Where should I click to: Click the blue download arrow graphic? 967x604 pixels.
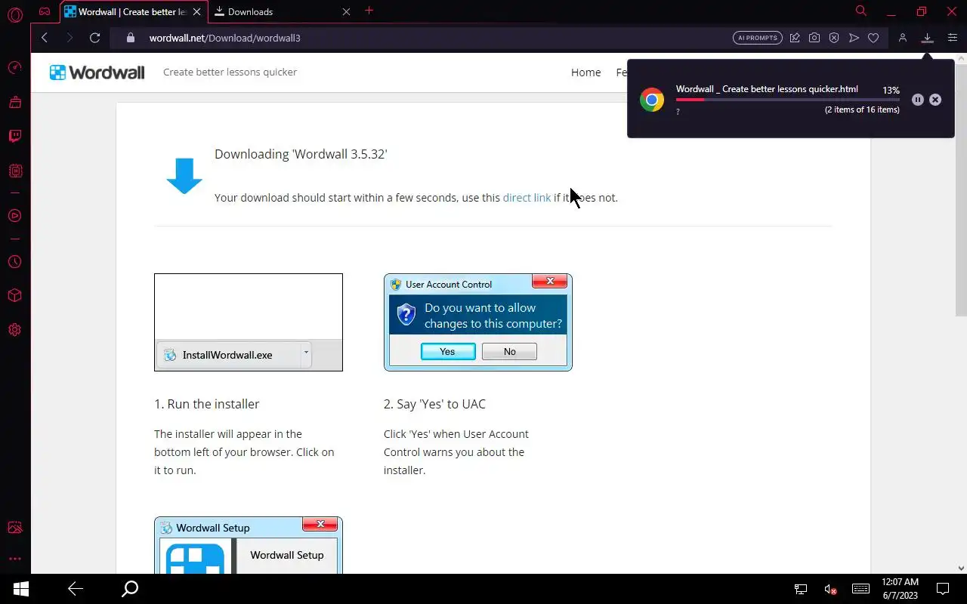pos(184,176)
